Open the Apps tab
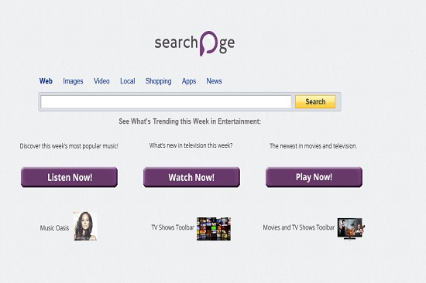Viewport: 426px width, 283px height. 189,81
